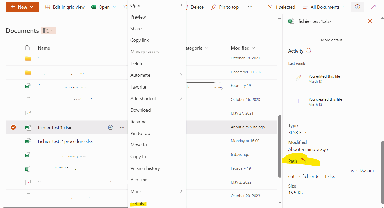This screenshot has width=384, height=208.
Task: Click the expand to full screen icon
Action: (373, 7)
